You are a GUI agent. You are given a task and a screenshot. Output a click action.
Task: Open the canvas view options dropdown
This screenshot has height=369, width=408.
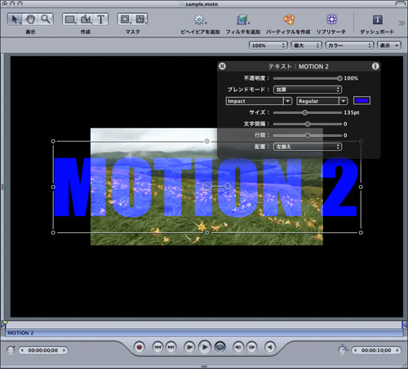[389, 46]
